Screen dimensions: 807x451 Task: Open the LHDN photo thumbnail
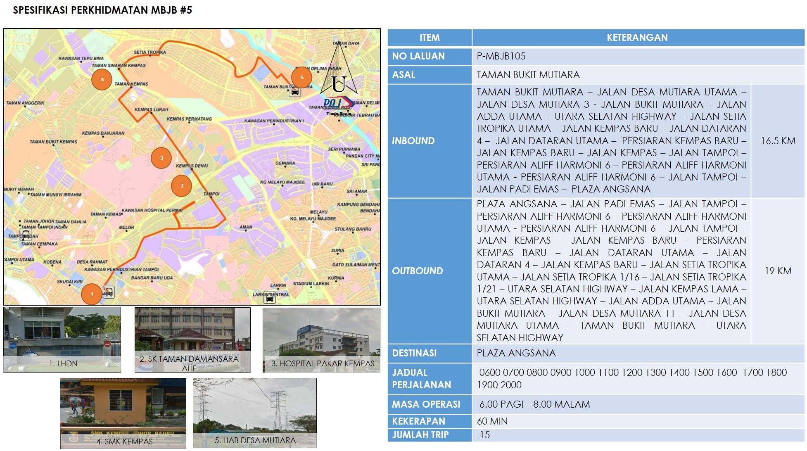(62, 339)
